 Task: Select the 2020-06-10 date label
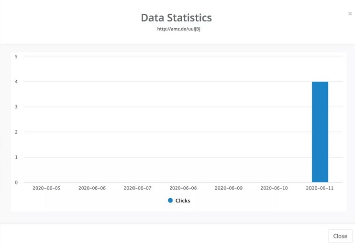coord(274,188)
